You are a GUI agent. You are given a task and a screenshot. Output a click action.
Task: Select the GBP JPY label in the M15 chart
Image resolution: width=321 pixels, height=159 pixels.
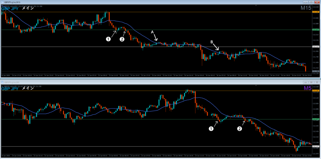click(x=10, y=8)
